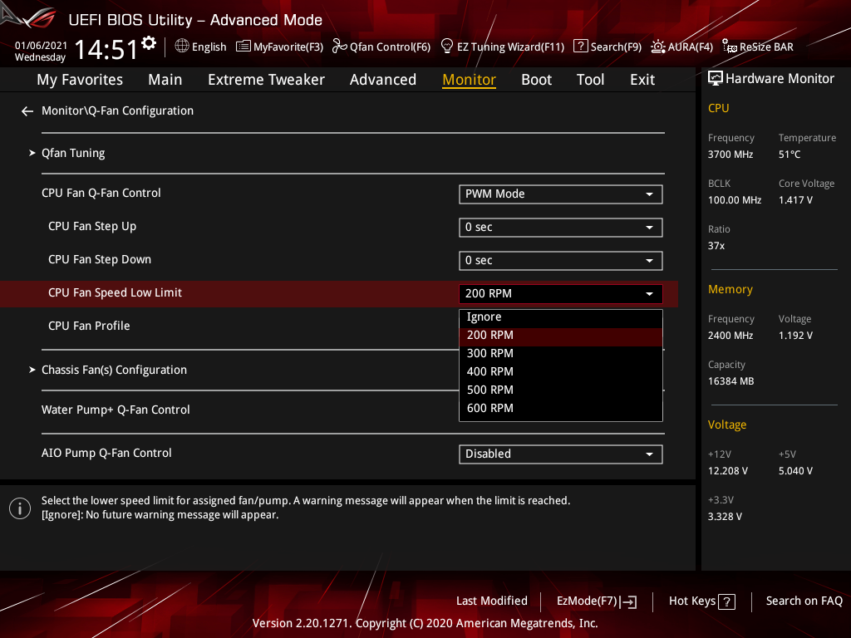This screenshot has height=638, width=851.
Task: Click the 01/06/2021 Wednesday date
Action: click(x=41, y=51)
